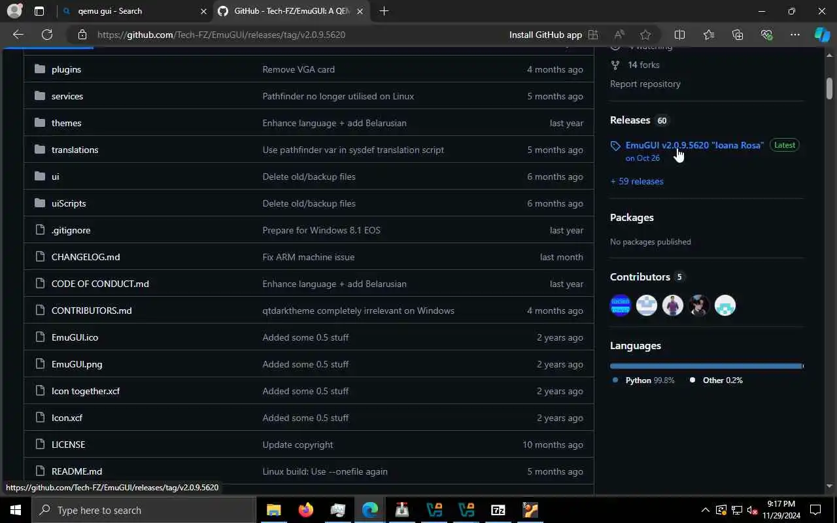The height and width of the screenshot is (523, 837).
Task: Click the themes folder icon
Action: tap(40, 123)
